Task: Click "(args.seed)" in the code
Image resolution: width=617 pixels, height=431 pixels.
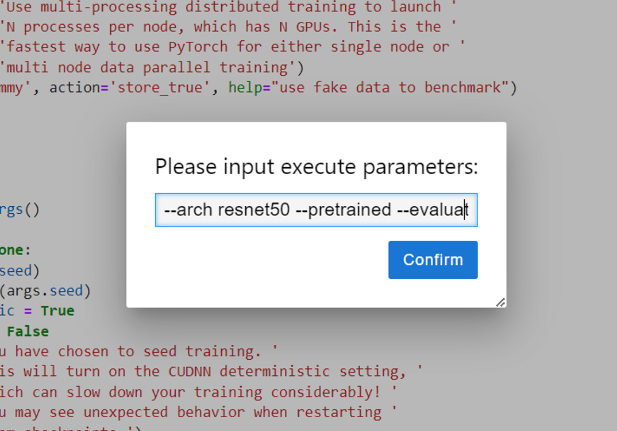Action: tap(45, 291)
